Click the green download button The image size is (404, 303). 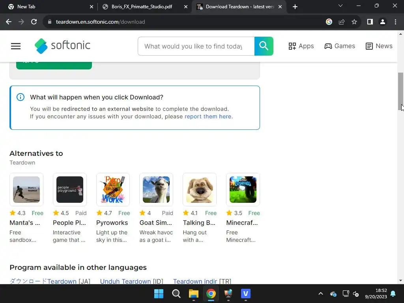[54, 65]
